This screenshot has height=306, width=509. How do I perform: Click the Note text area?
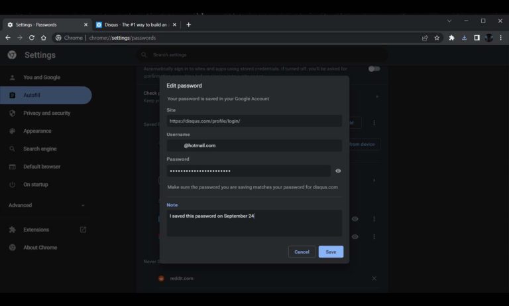[254, 223]
